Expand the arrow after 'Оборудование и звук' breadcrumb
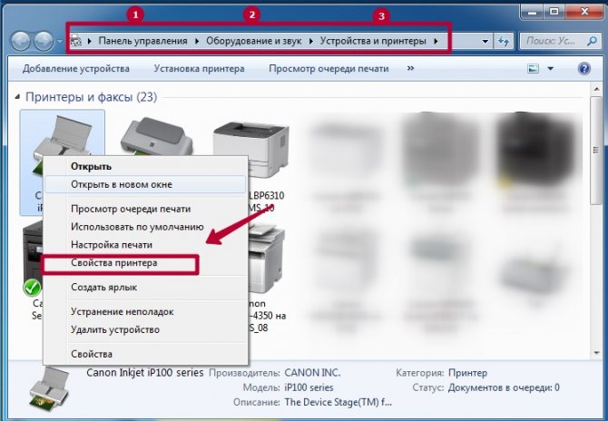Viewport: 608px width, 421px height. pos(311,41)
